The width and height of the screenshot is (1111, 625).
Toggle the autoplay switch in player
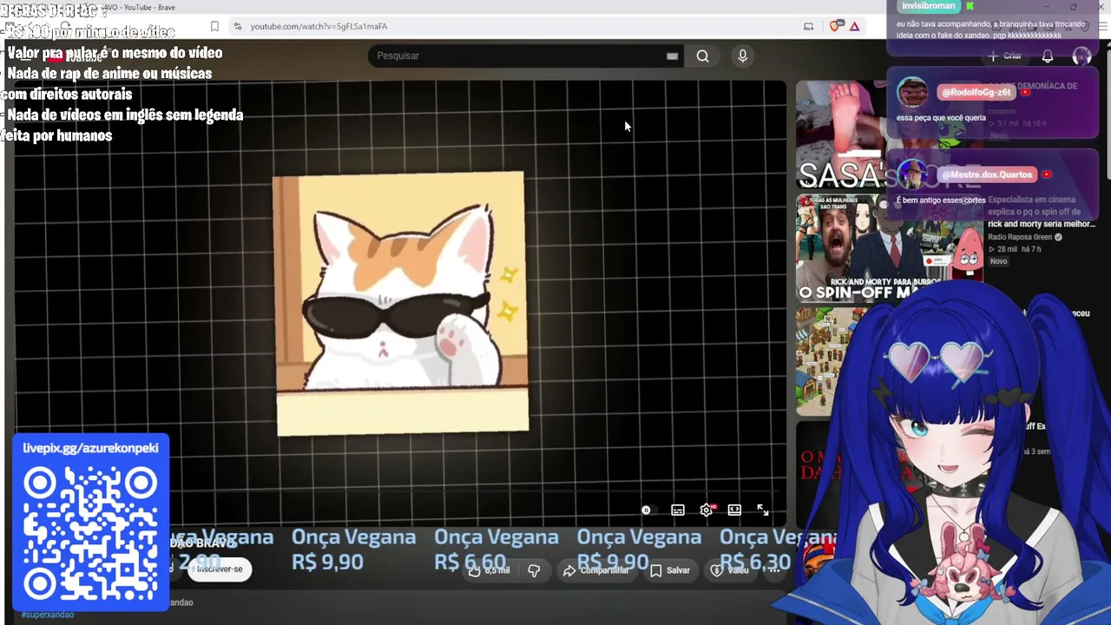[646, 510]
